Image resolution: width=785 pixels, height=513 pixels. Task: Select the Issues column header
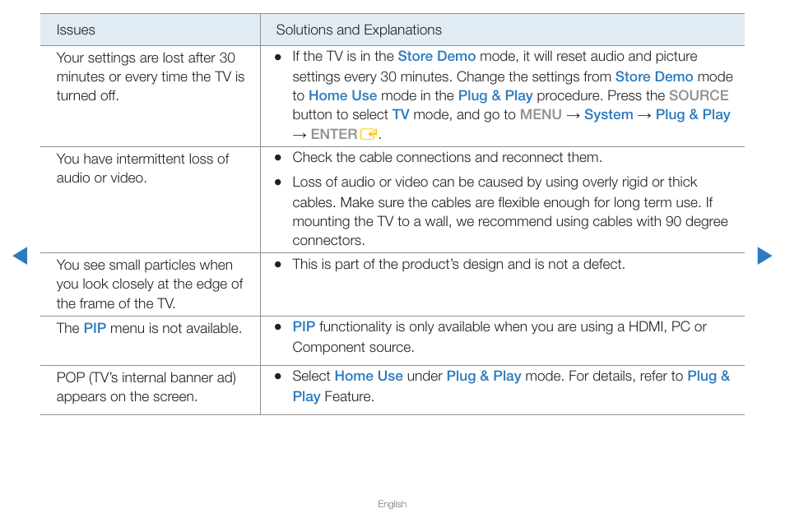tap(76, 30)
